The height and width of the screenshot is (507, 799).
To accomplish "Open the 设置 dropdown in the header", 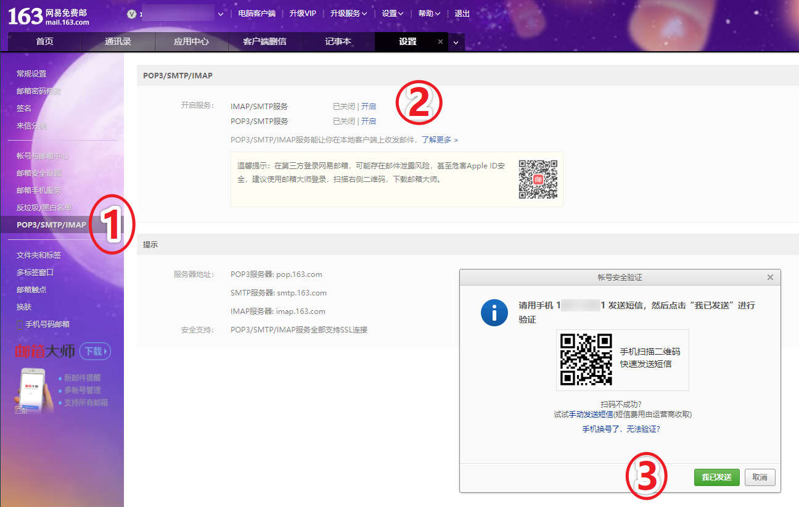I will [x=393, y=14].
